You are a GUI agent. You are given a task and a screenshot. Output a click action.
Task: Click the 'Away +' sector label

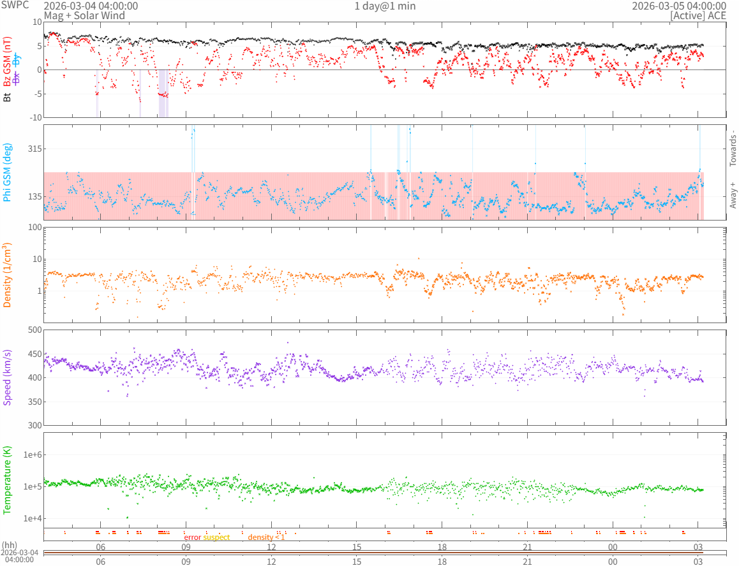click(733, 194)
